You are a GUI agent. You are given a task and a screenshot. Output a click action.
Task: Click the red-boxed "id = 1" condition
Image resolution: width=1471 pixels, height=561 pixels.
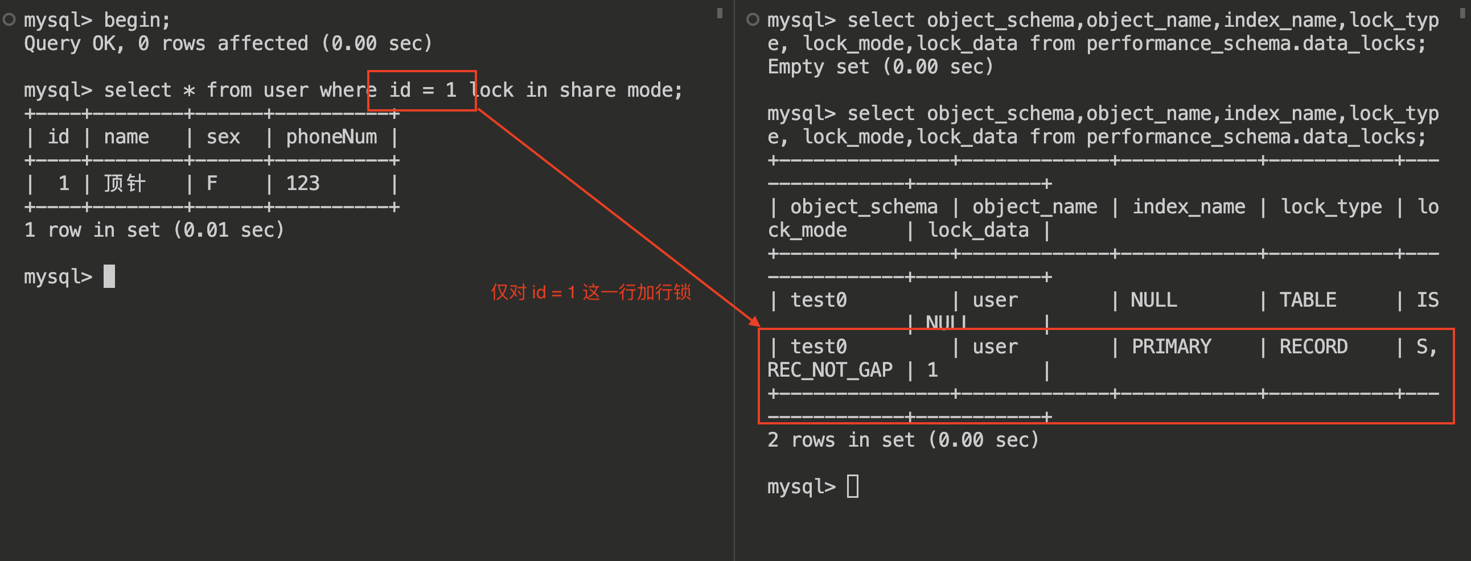click(422, 90)
